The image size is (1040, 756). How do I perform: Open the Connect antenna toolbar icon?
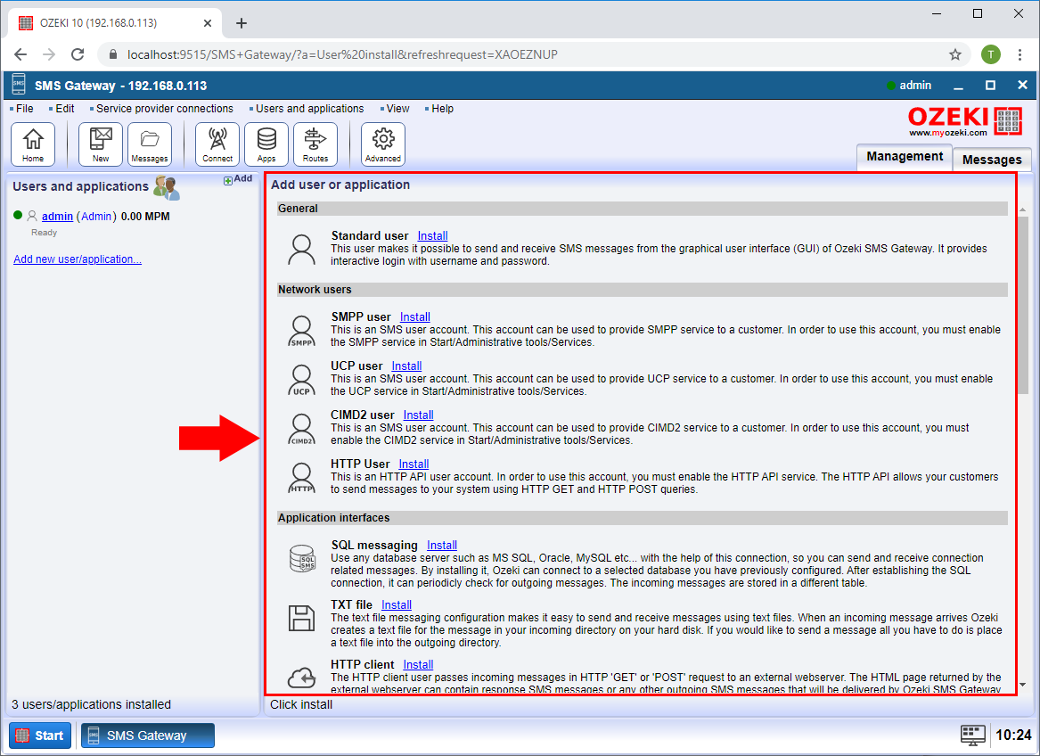click(x=217, y=144)
